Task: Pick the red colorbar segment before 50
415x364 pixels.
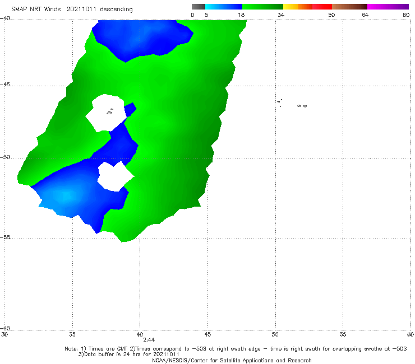Action: click(x=322, y=7)
